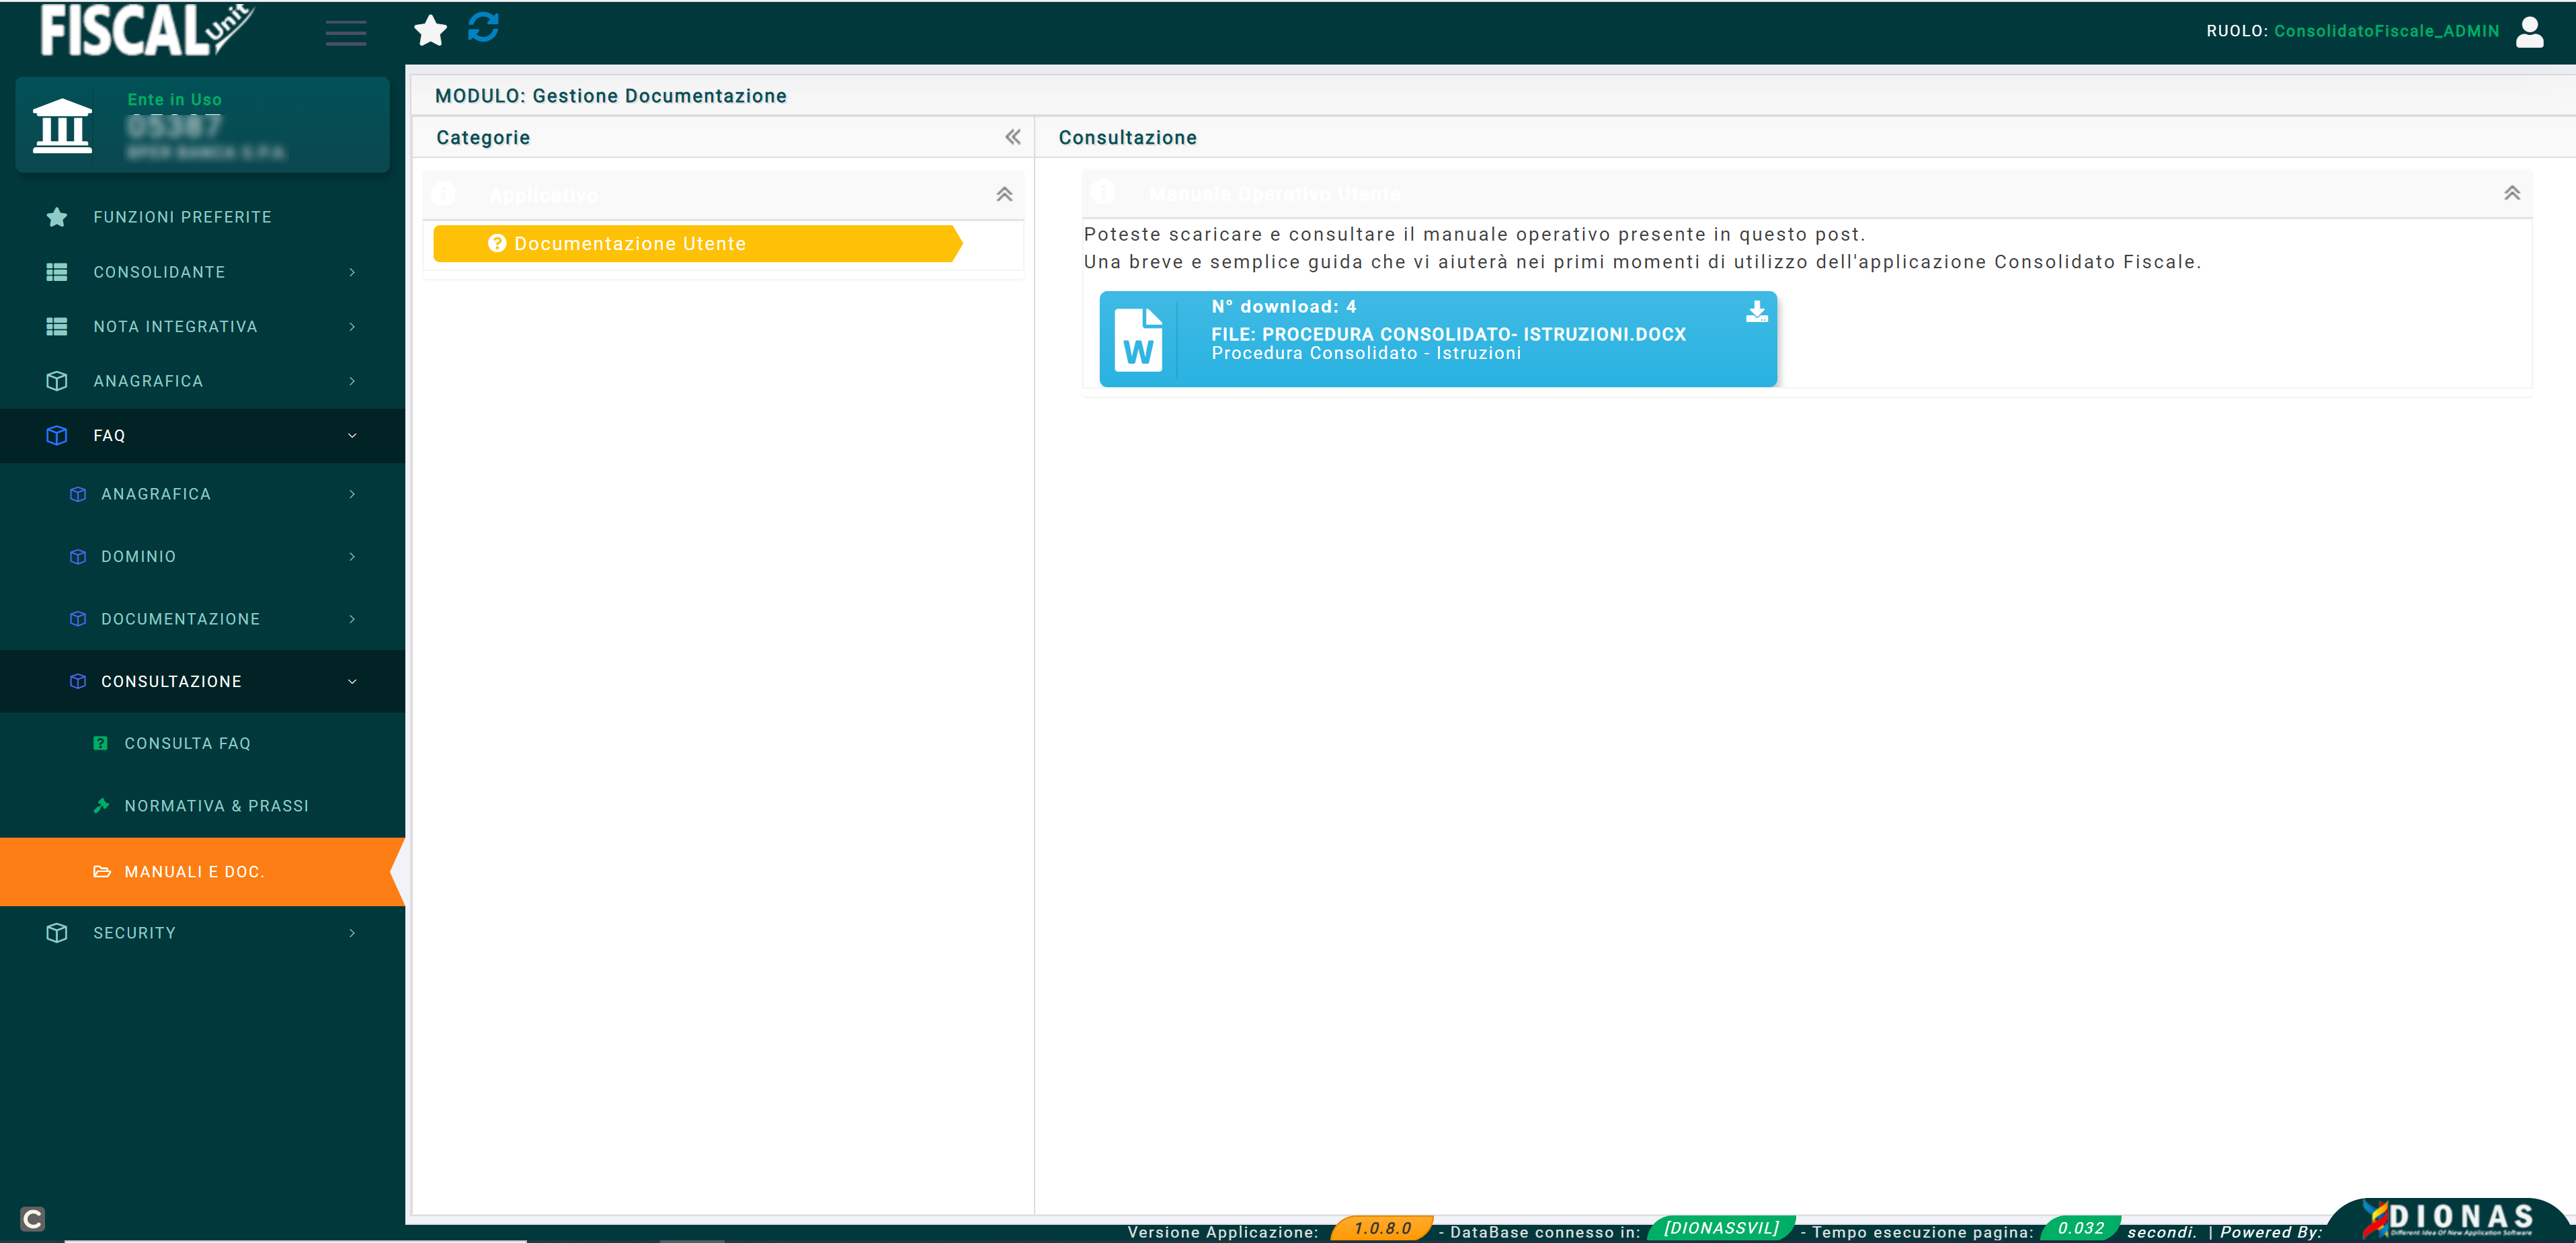The image size is (2576, 1243).
Task: Click the question mark icon in Documentazione Utente
Action: [497, 243]
